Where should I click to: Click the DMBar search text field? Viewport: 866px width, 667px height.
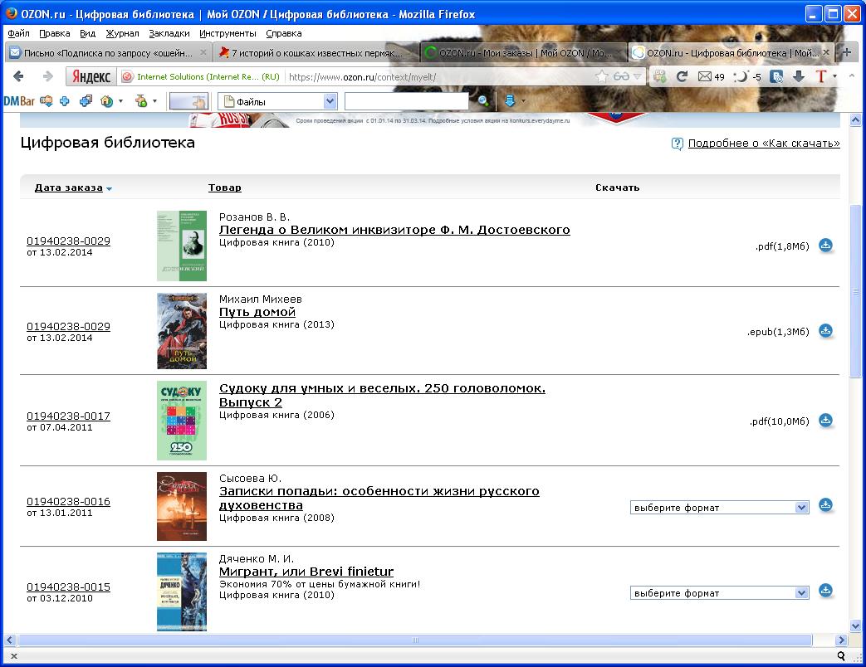pos(407,101)
